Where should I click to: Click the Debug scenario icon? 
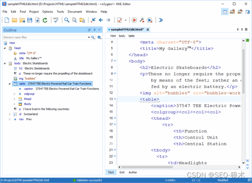[150, 20]
